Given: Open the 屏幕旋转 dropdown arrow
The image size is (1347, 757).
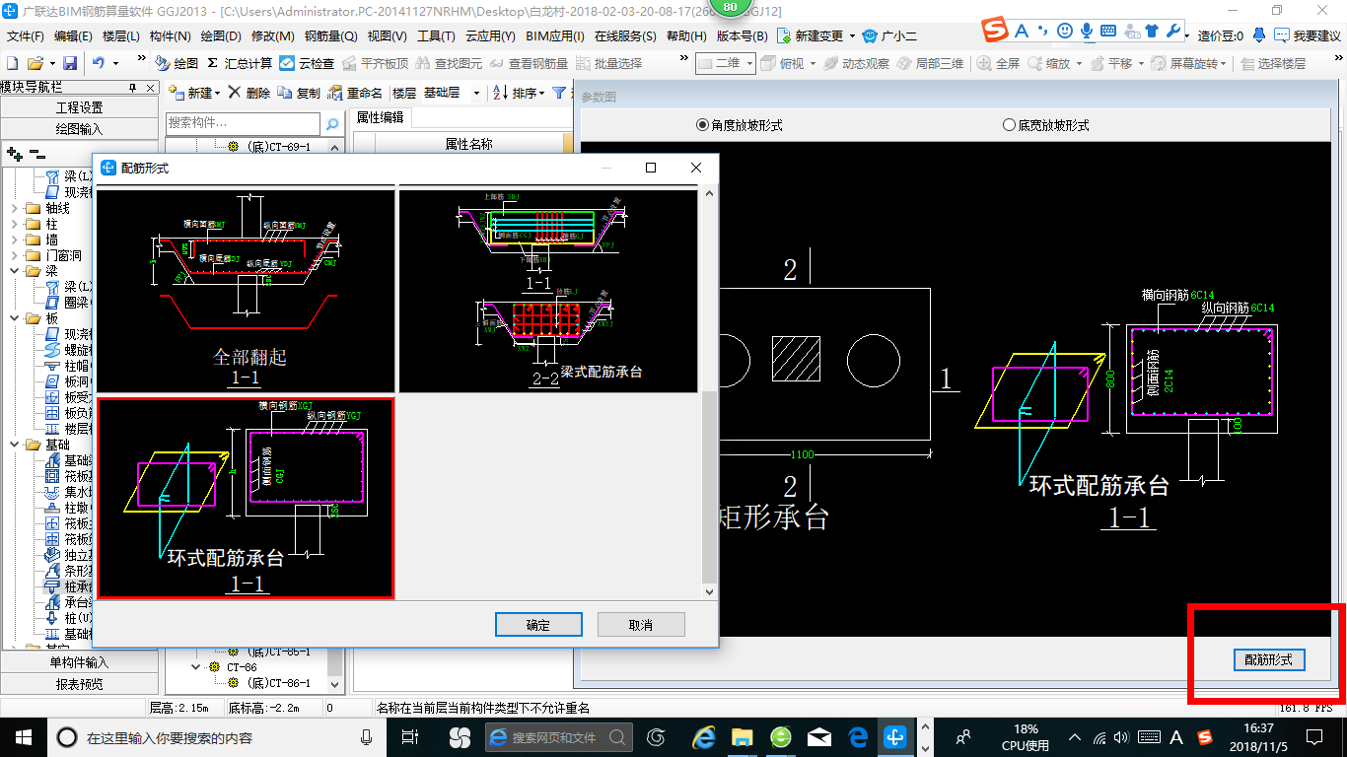Looking at the screenshot, I should [1224, 63].
